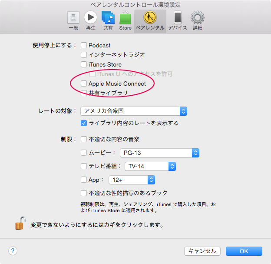Enable the Podcast disable checkbox

pyautogui.click(x=84, y=45)
